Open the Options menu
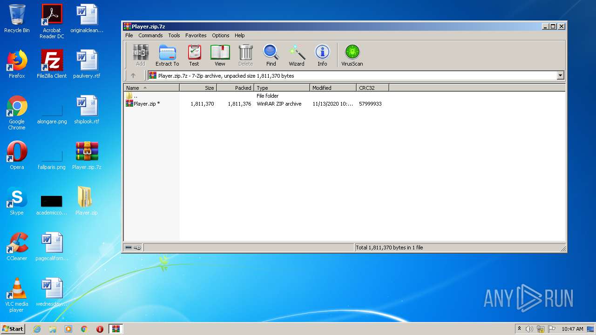 coord(220,35)
